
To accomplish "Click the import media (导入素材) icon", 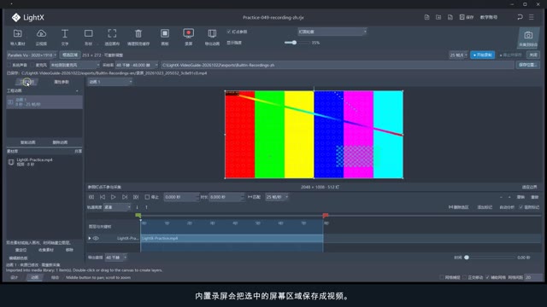I will click(x=17, y=34).
